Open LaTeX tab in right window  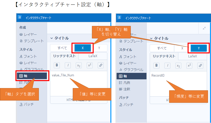pos(193,56)
